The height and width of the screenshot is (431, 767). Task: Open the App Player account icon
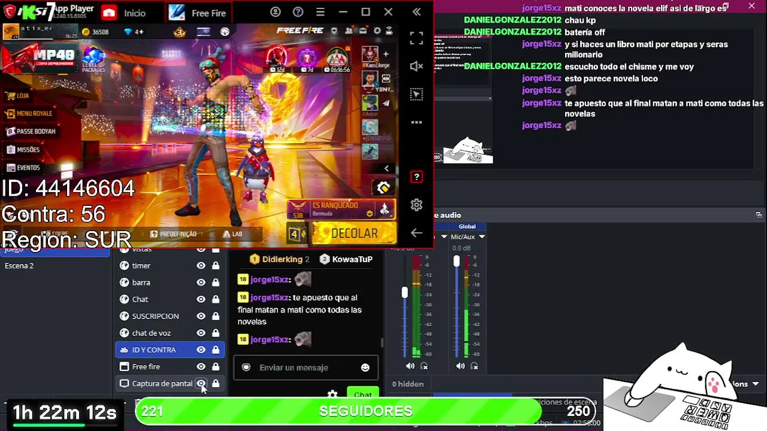click(275, 12)
